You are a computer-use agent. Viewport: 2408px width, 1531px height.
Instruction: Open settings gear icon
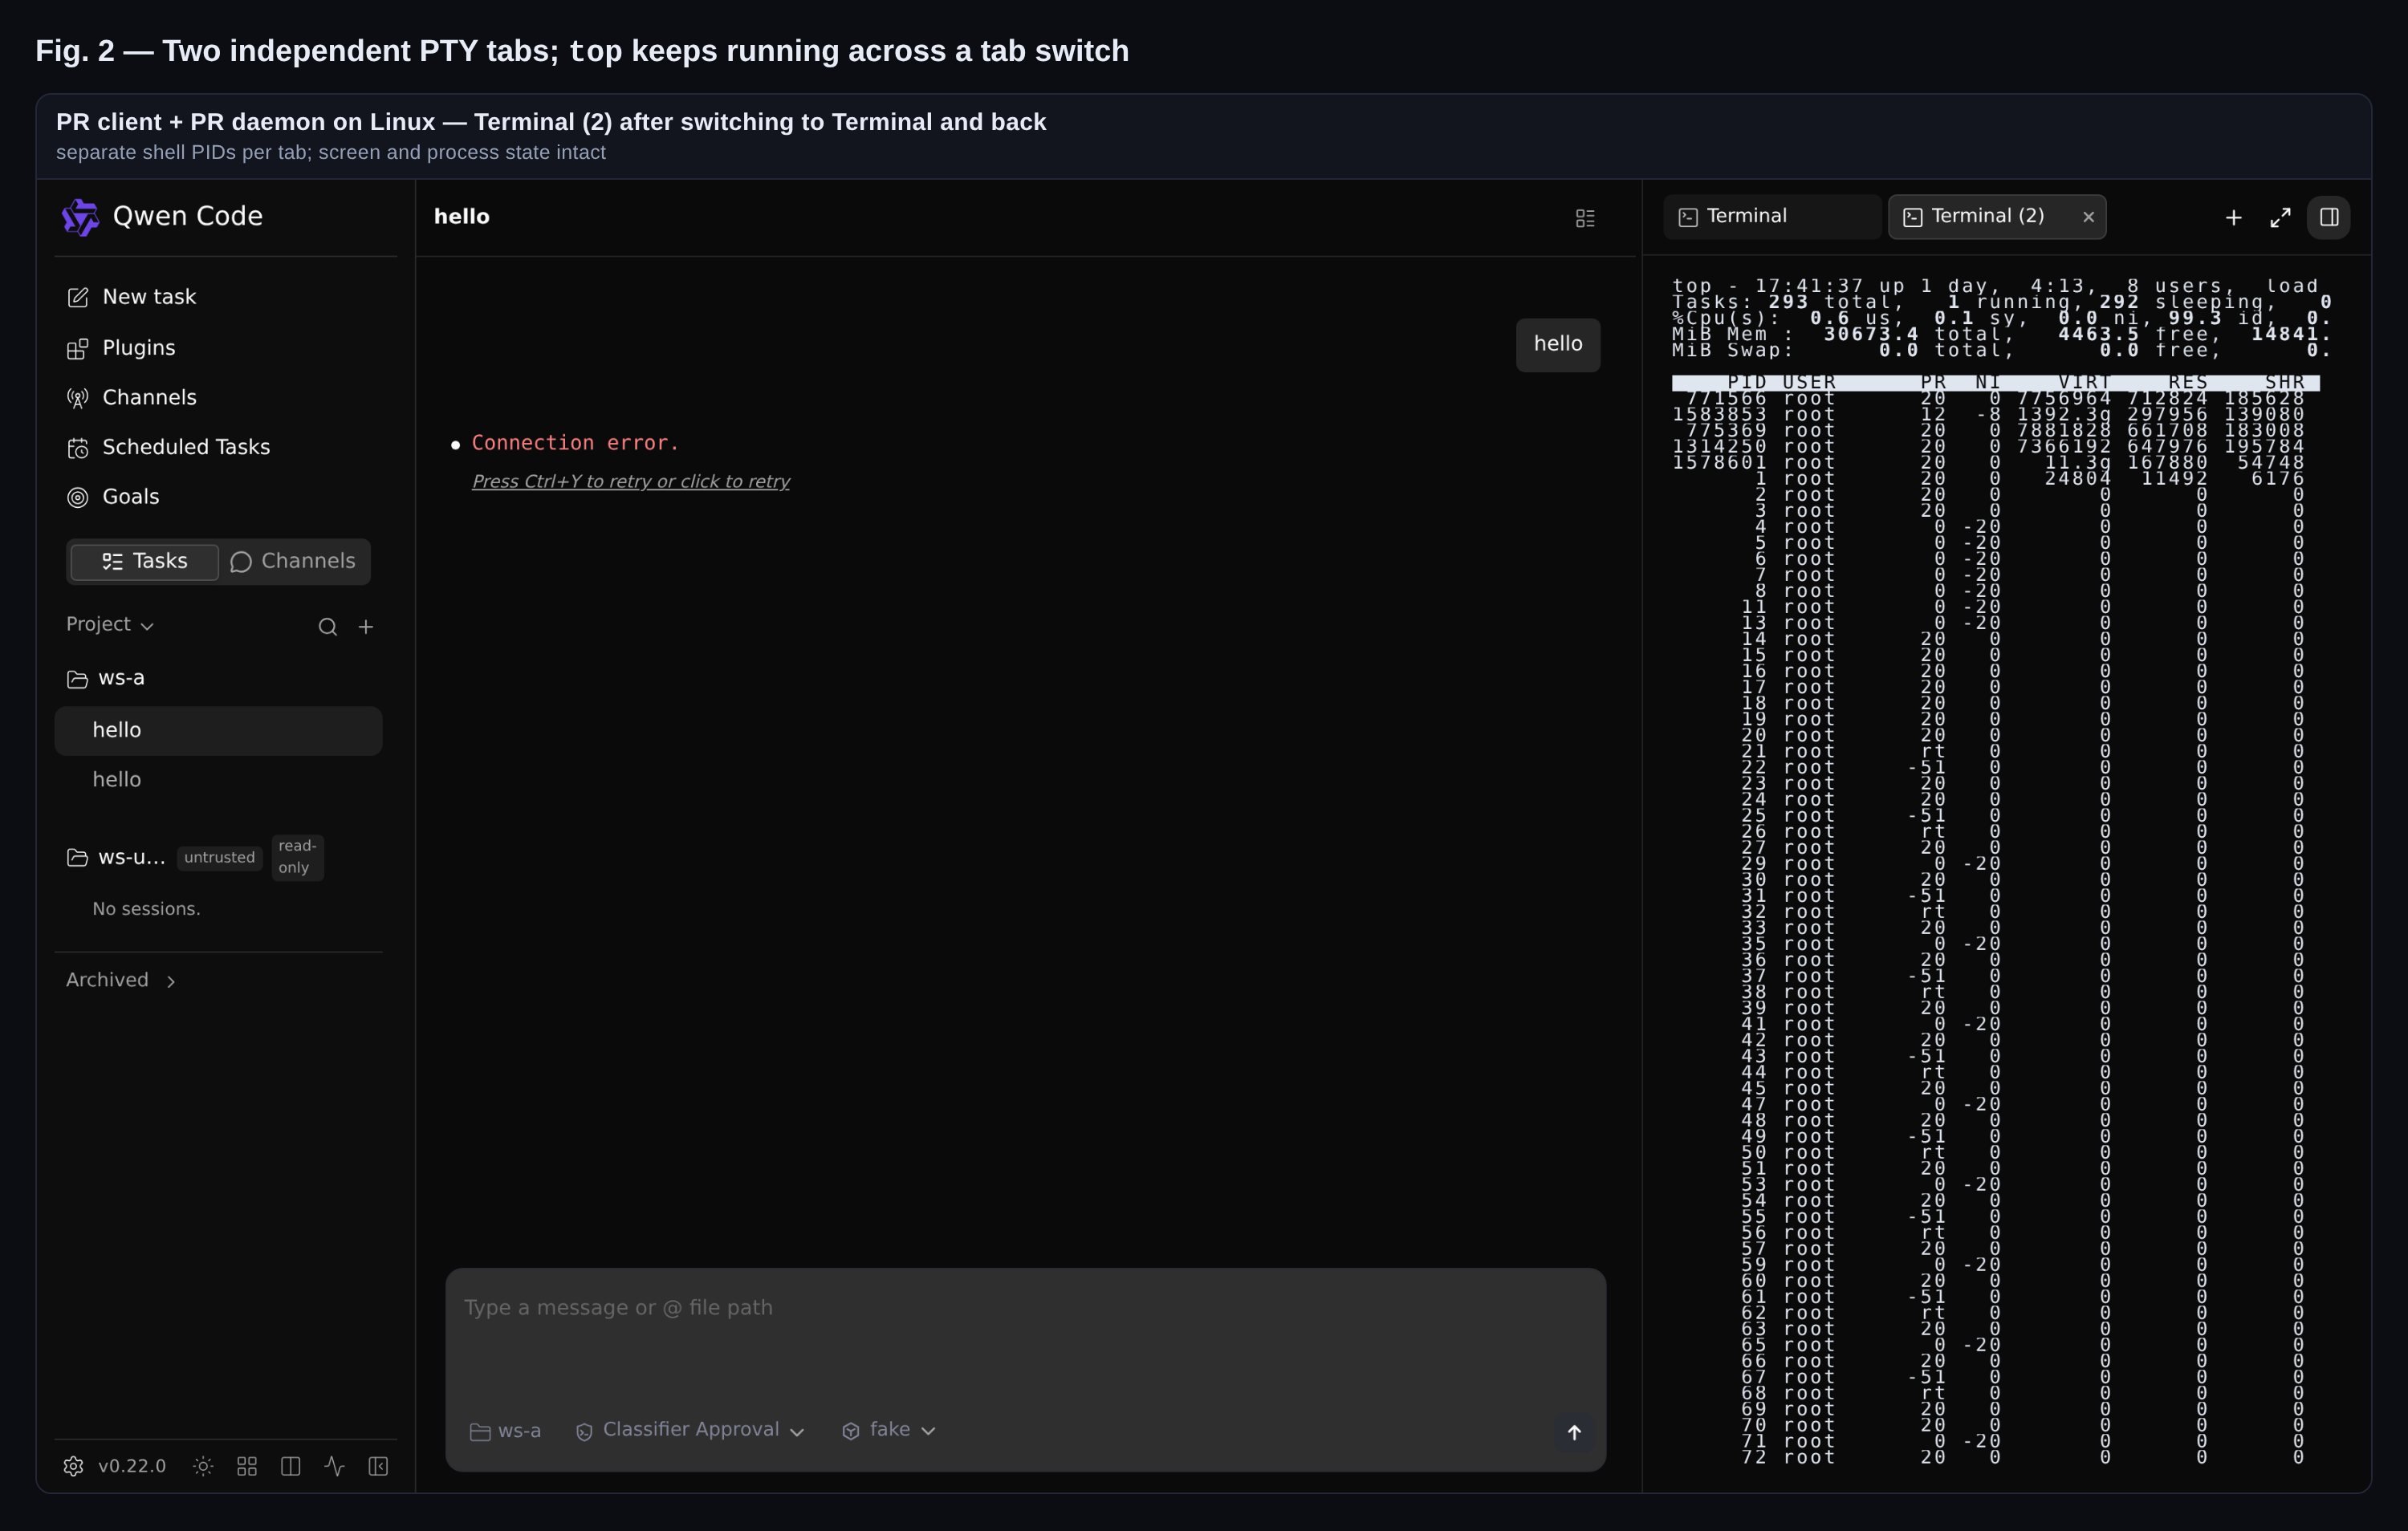[x=74, y=1467]
